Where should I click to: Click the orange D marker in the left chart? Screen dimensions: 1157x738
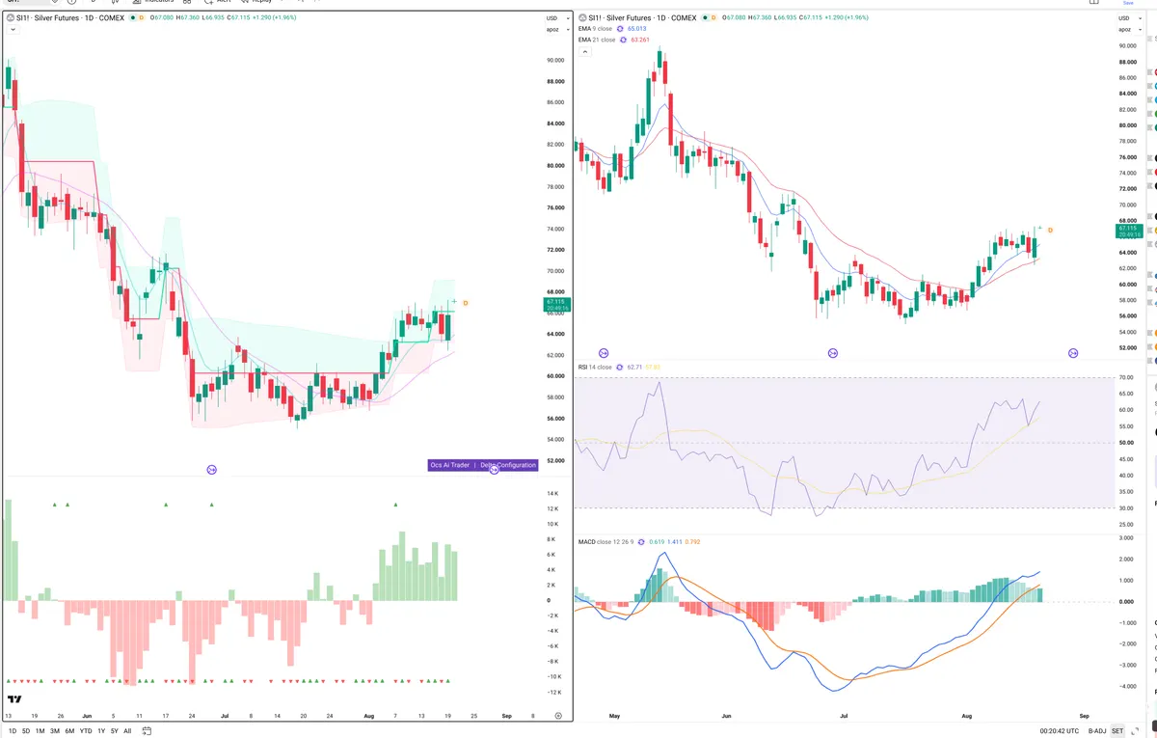tap(466, 303)
